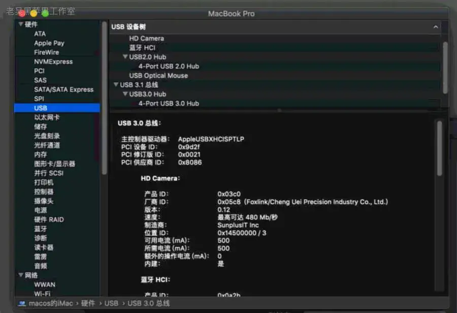Open SATA/SATA Express sidebar entry

pos(63,89)
